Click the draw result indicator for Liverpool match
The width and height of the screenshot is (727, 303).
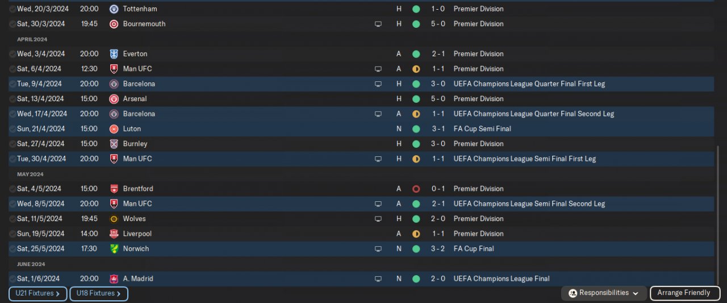click(x=416, y=234)
